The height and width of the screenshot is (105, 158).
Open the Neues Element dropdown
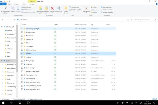point(75,7)
